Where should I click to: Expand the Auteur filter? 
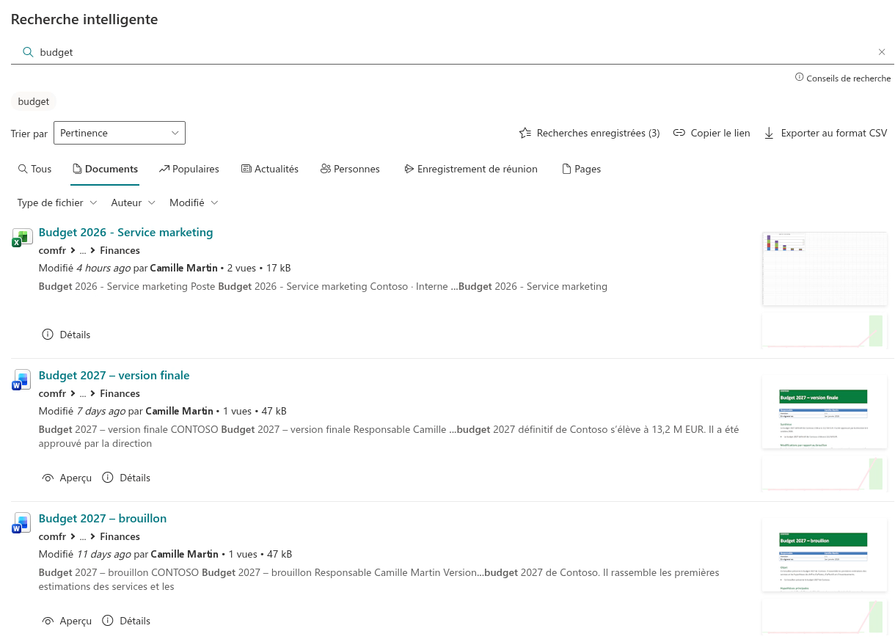pyautogui.click(x=134, y=203)
